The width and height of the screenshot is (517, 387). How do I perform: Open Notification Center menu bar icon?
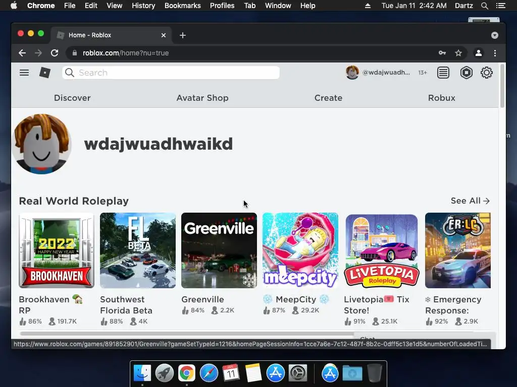500,6
